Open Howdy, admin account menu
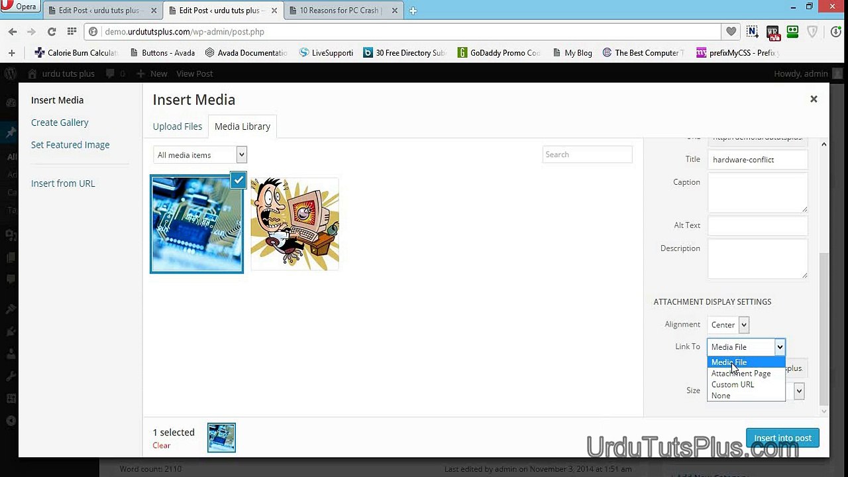 (x=808, y=74)
